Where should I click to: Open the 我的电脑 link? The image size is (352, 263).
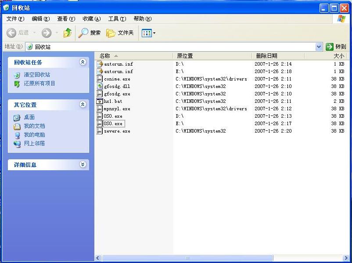[x=34, y=135]
